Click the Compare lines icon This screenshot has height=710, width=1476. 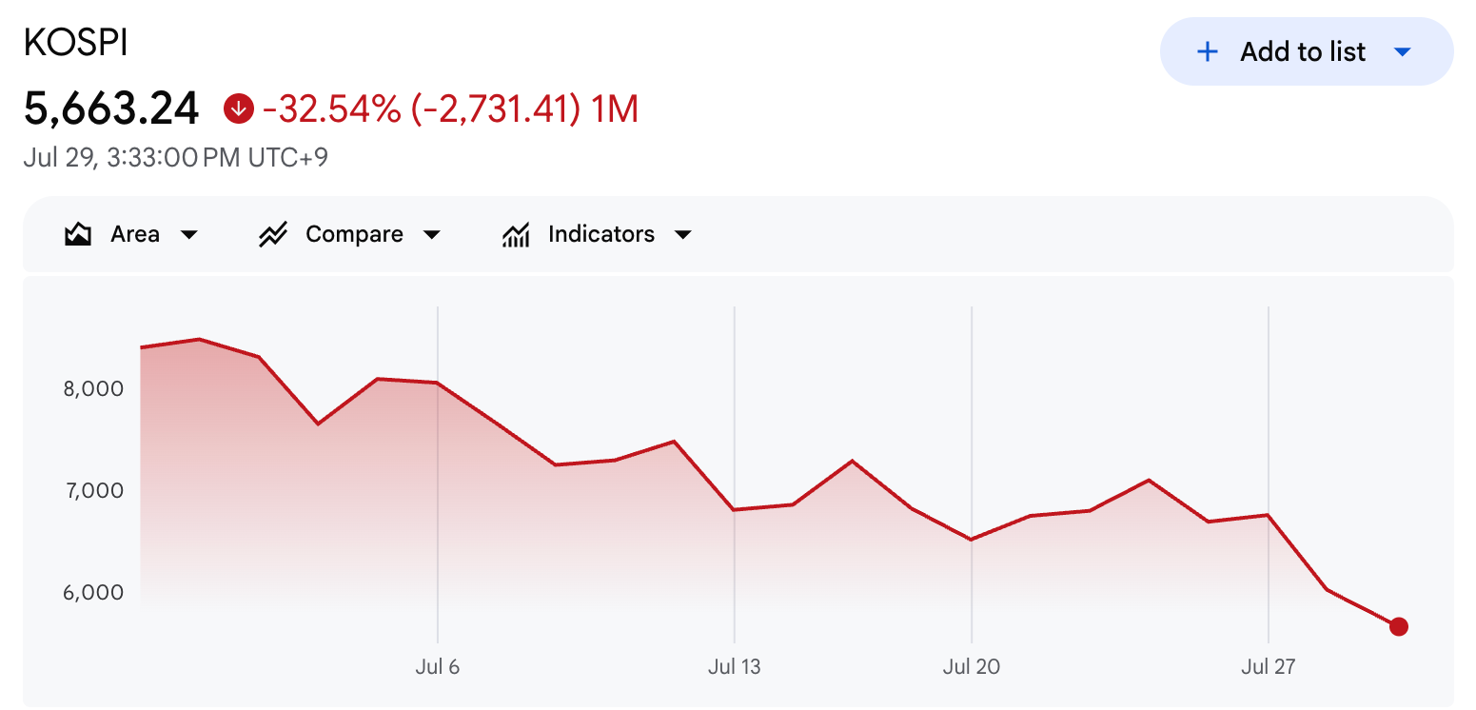point(273,234)
